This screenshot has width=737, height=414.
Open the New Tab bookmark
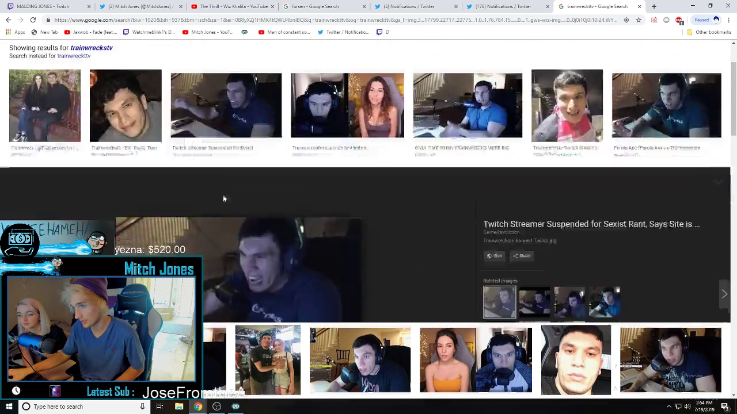[44, 32]
